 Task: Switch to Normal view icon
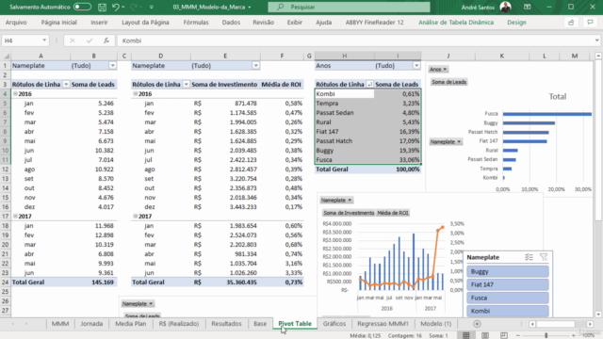(x=466, y=335)
